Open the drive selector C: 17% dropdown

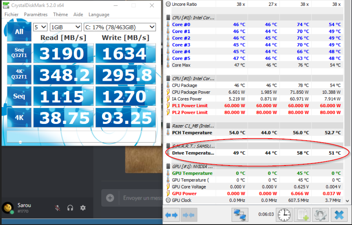pyautogui.click(x=120, y=27)
